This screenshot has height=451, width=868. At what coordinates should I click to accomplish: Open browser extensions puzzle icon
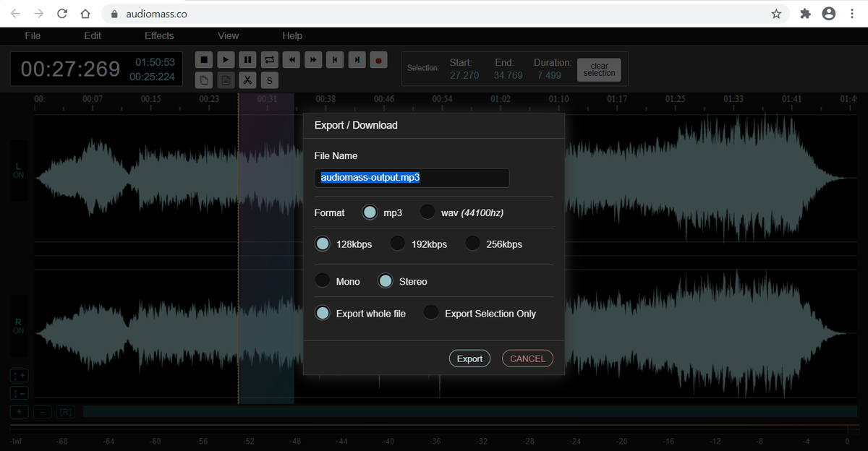coord(806,14)
